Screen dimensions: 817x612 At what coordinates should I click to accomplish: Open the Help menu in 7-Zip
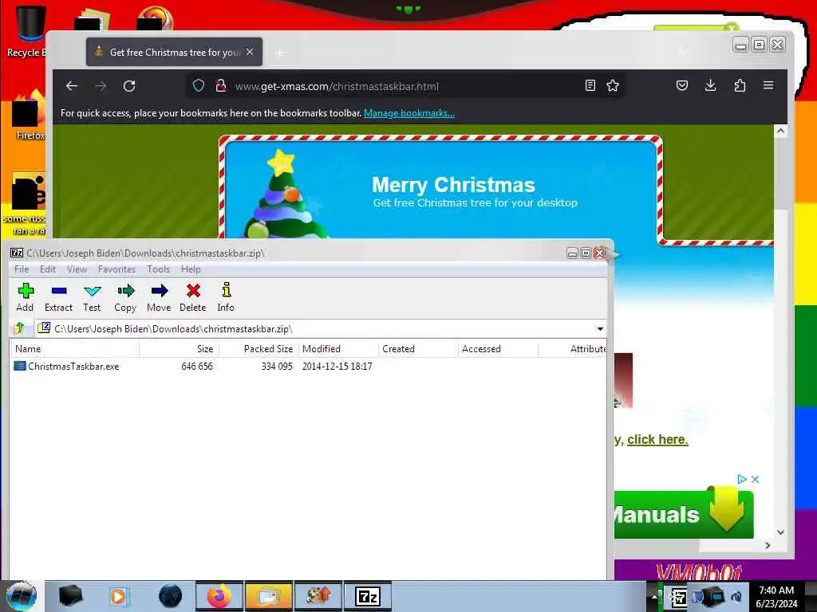pyautogui.click(x=191, y=269)
